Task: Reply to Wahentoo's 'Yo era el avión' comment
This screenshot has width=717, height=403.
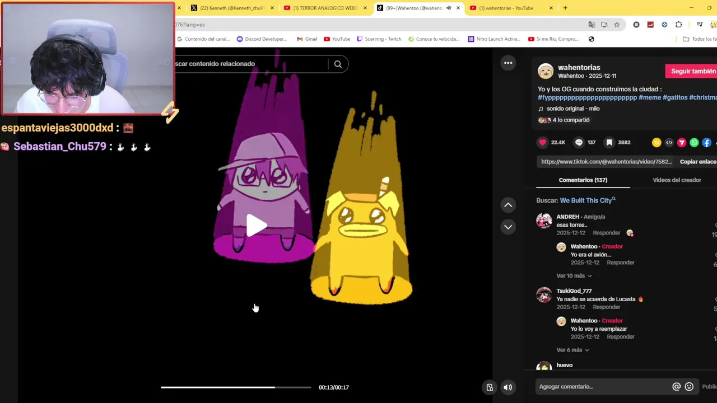Action: point(621,263)
